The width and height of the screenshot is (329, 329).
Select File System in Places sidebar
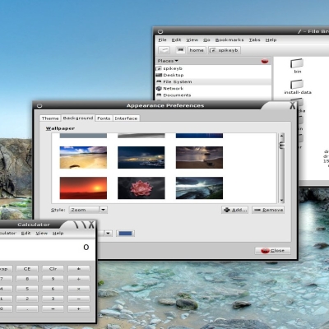tap(213, 81)
